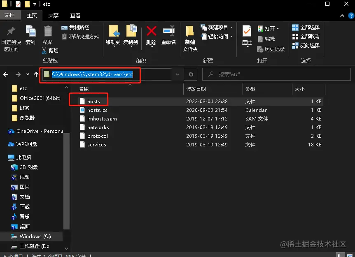Viewport: 355px width, 257px height.
Task: Refresh the etc folder view
Action: pos(191,74)
